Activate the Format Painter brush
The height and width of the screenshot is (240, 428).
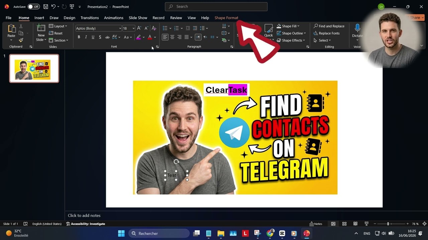click(21, 40)
